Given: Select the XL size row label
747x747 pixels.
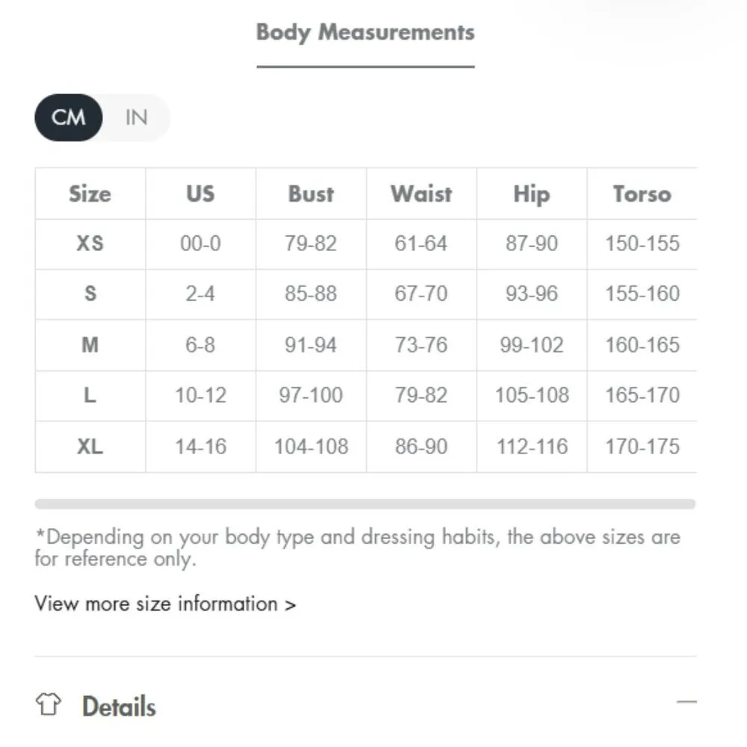Looking at the screenshot, I should 90,447.
